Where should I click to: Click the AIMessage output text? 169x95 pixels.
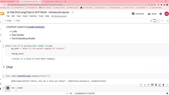[59, 81]
